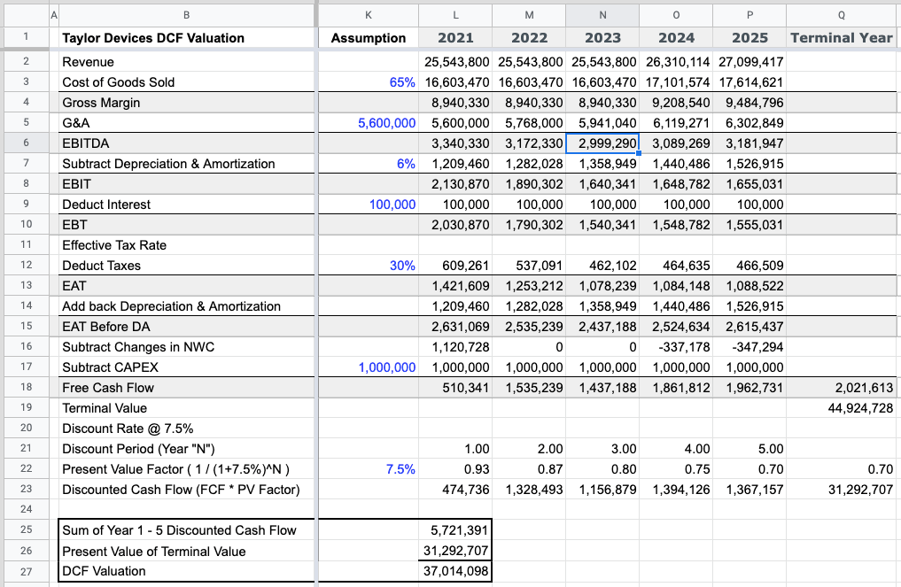The image size is (901, 587).
Task: Select column B header
Action: (x=187, y=15)
